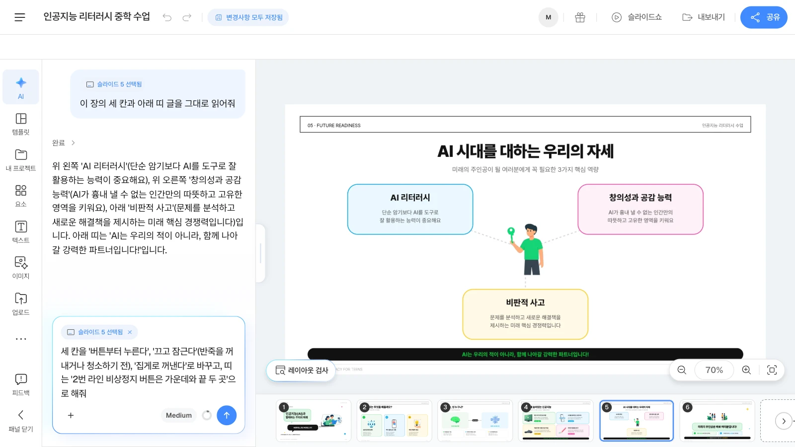This screenshot has width=795, height=447.
Task: Redo the last change
Action: click(187, 17)
